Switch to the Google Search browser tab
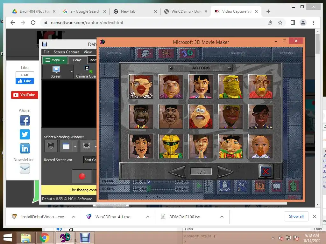 85,11
